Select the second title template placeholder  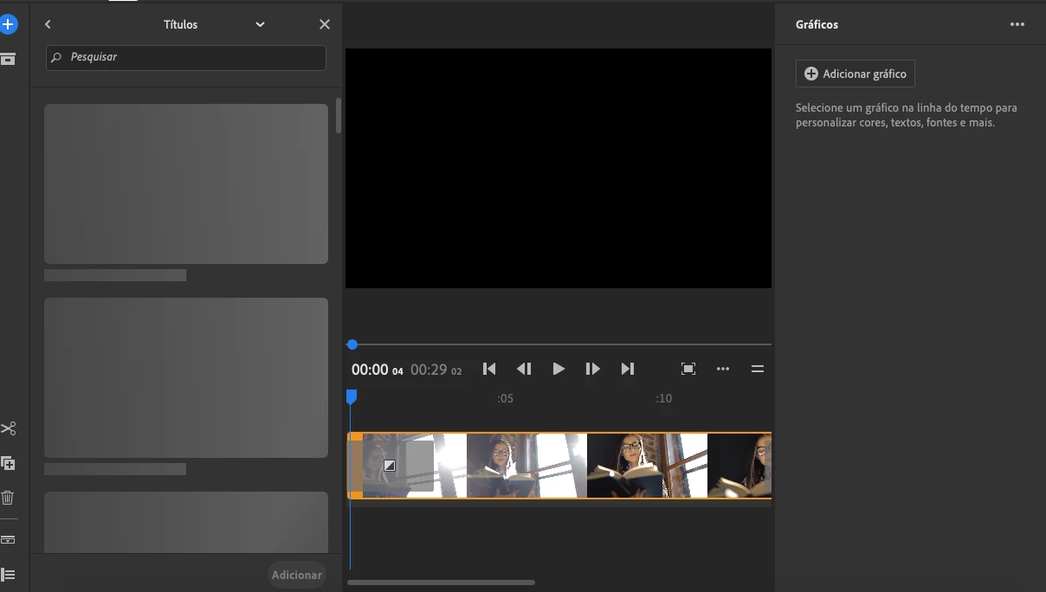click(x=186, y=377)
